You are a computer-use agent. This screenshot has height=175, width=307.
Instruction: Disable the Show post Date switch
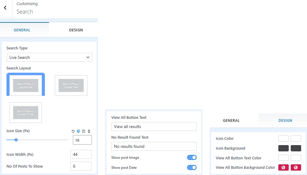pos(192,168)
